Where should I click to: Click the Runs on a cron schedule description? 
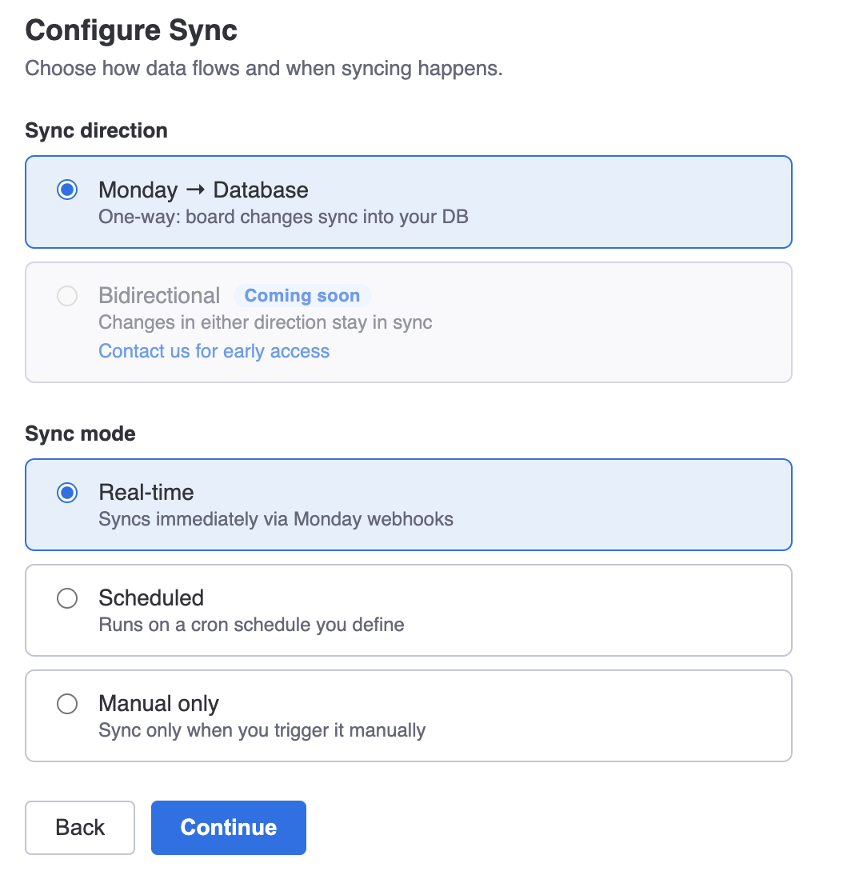250,625
